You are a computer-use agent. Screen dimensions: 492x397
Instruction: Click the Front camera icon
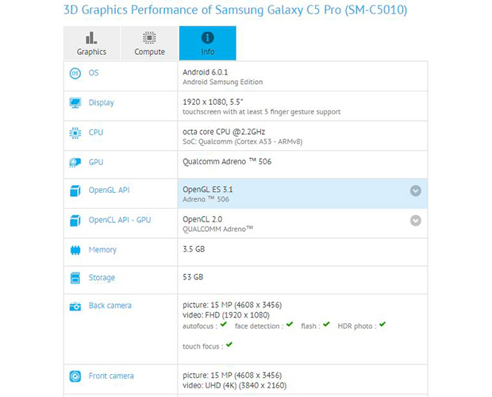75,376
